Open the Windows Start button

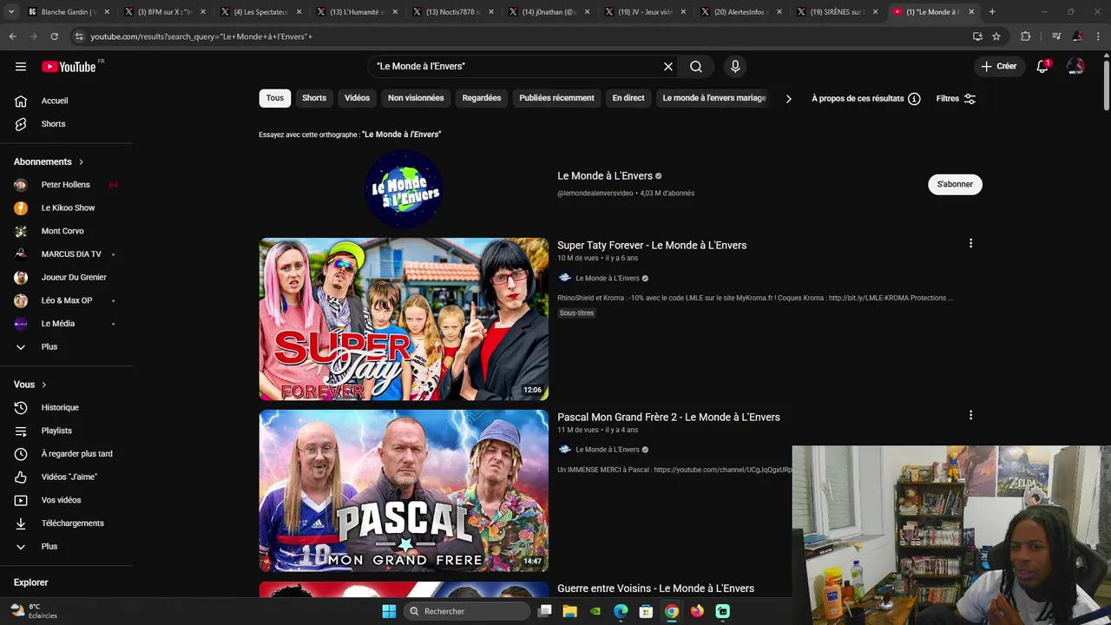389,611
